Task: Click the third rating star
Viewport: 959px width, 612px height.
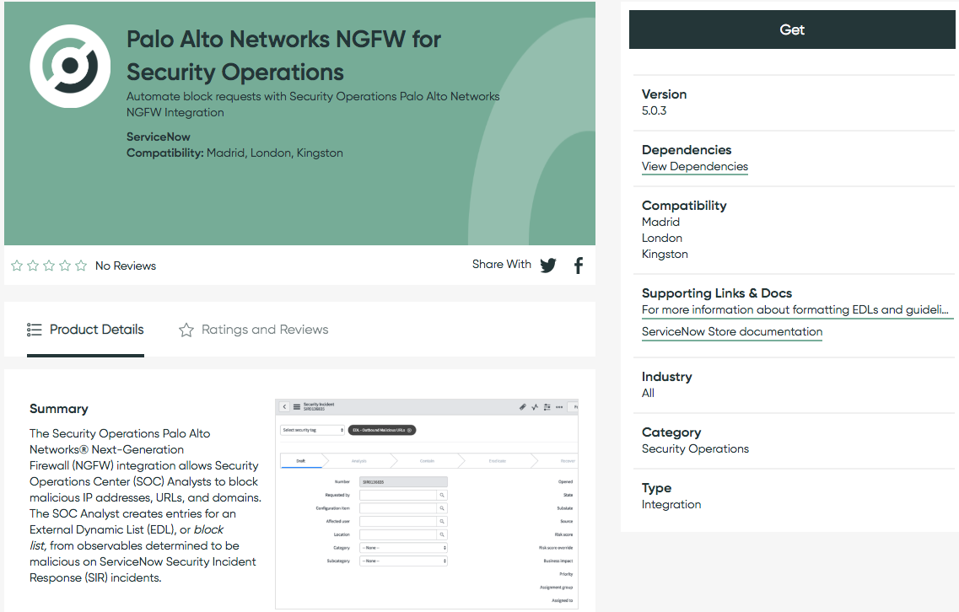Action: pyautogui.click(x=49, y=266)
